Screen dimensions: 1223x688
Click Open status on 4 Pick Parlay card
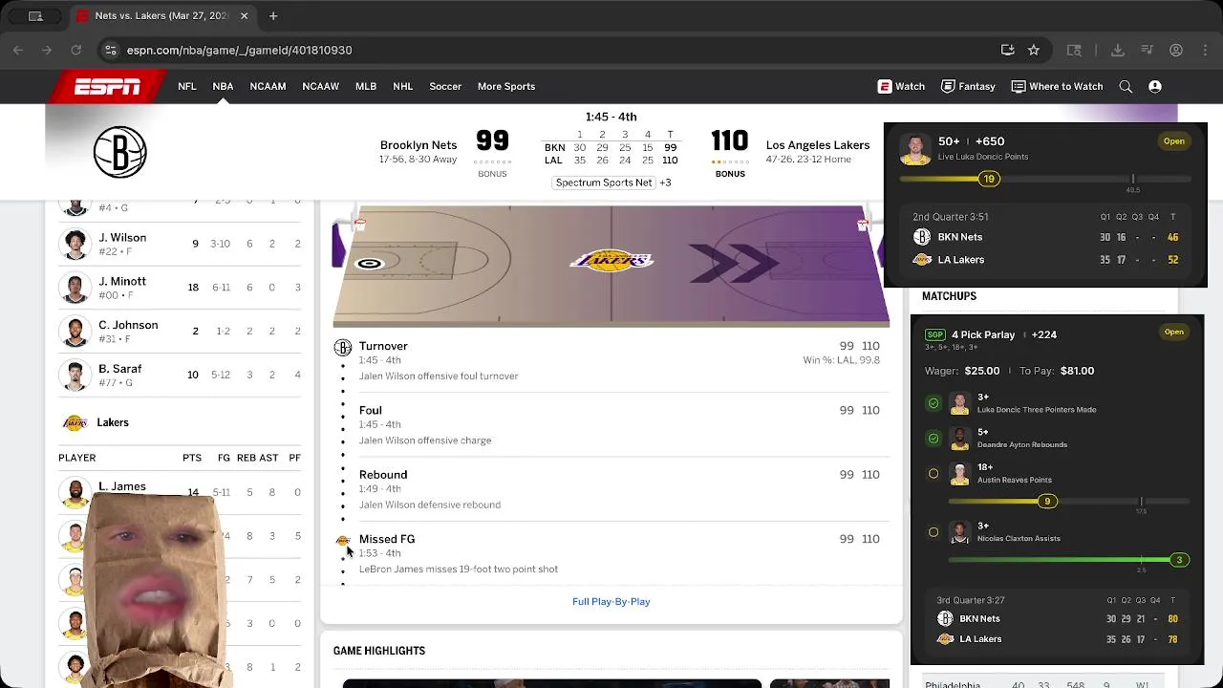pos(1174,332)
